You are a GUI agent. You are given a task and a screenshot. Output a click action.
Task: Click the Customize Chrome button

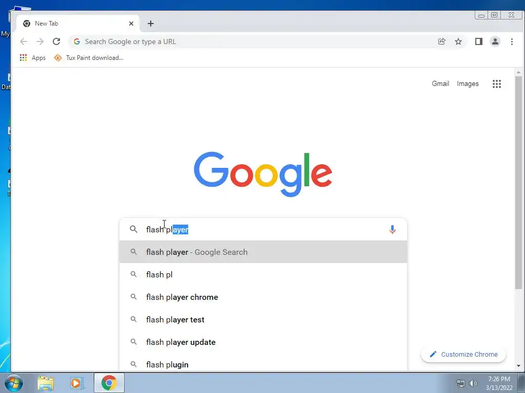point(463,354)
